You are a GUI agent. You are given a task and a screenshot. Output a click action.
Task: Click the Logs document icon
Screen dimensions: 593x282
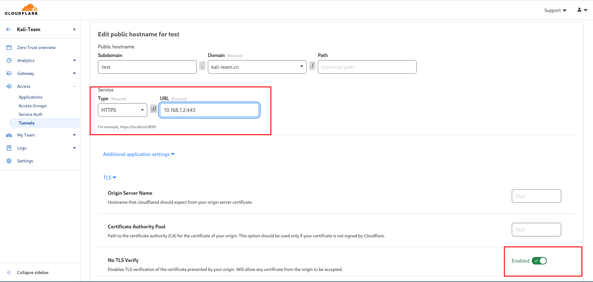(9, 148)
